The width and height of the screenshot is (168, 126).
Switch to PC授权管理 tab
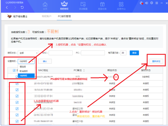tap(64, 16)
